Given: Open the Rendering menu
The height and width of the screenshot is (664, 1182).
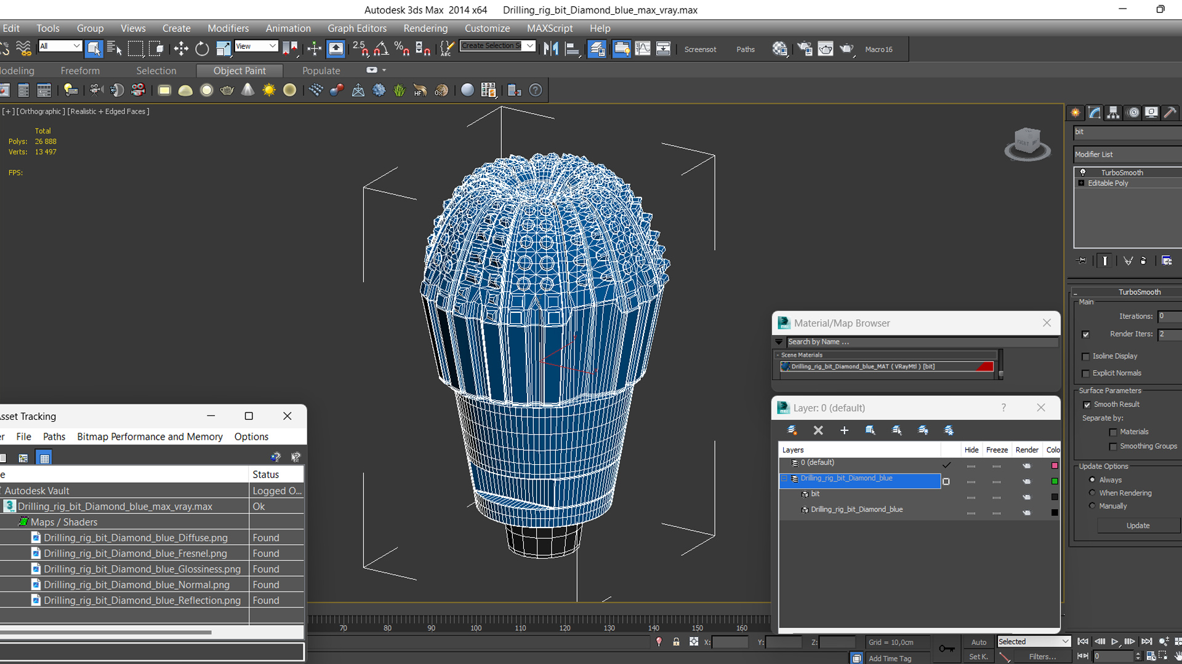Looking at the screenshot, I should [425, 28].
